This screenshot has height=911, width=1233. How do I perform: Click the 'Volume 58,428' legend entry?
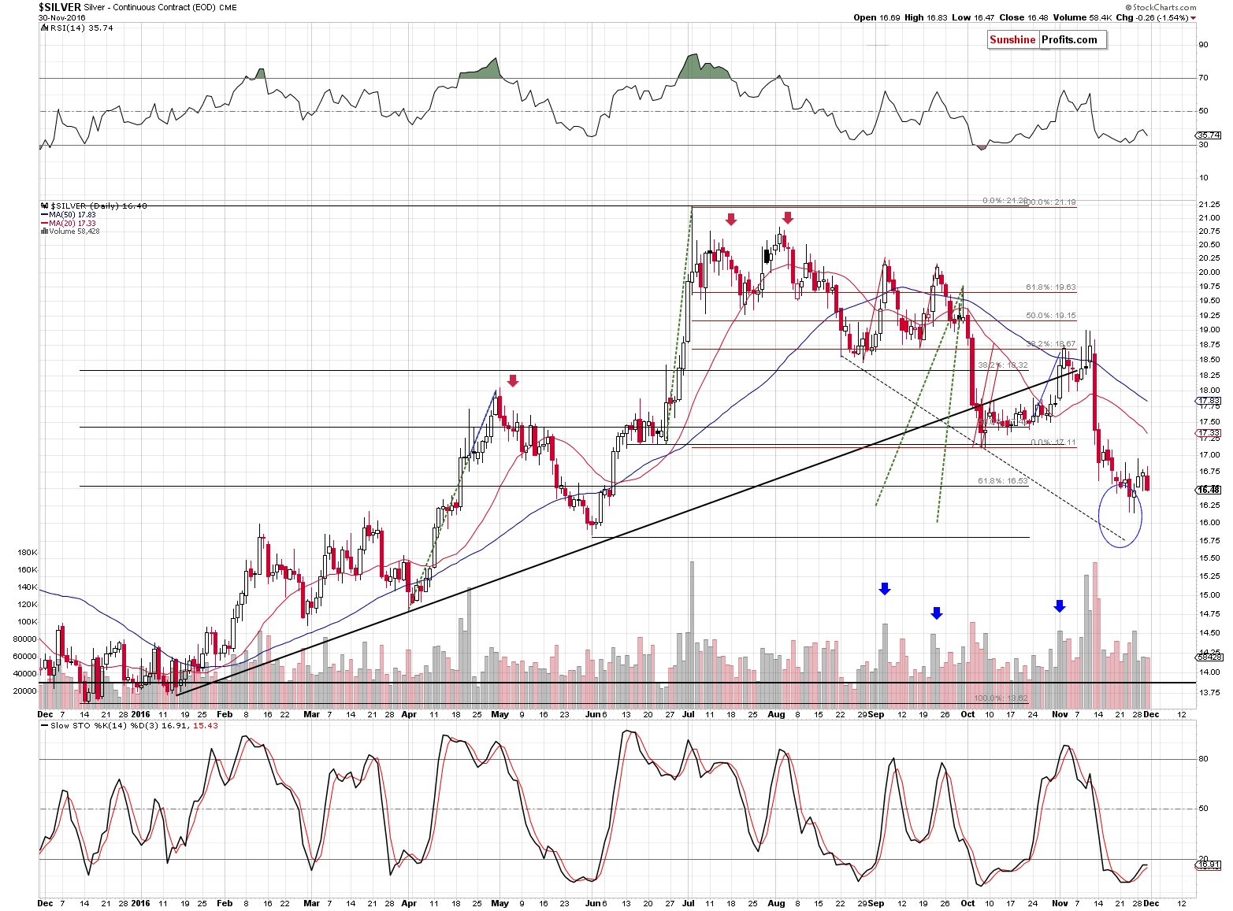[x=69, y=231]
